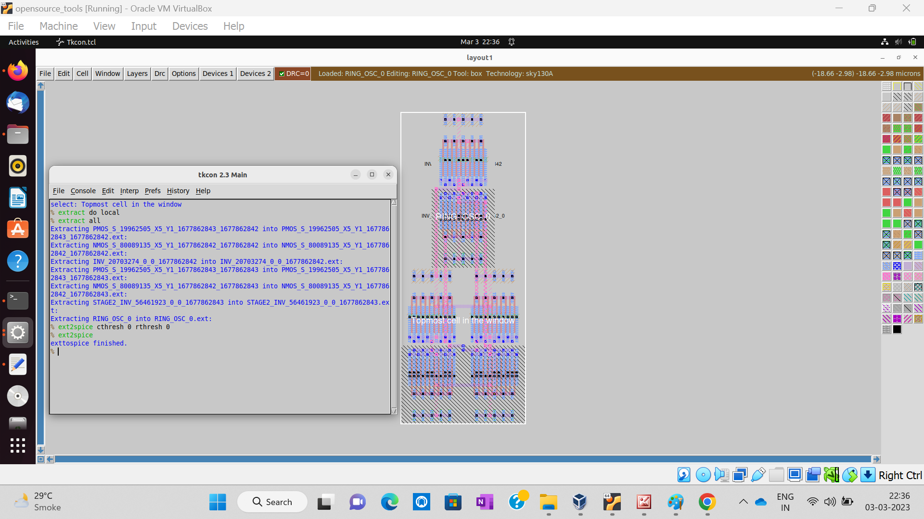Image resolution: width=924 pixels, height=519 pixels.
Task: Click the layout scroll right arrow
Action: pos(876,459)
